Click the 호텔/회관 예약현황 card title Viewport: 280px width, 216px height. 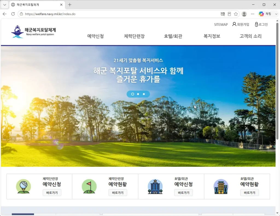[x=249, y=184]
